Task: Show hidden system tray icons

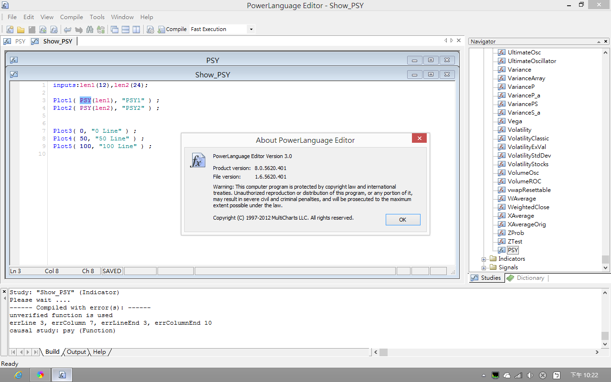Action: click(484, 375)
